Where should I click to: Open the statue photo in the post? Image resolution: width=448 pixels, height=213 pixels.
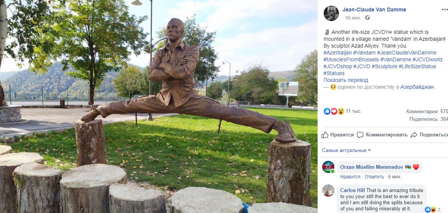pyautogui.click(x=159, y=107)
